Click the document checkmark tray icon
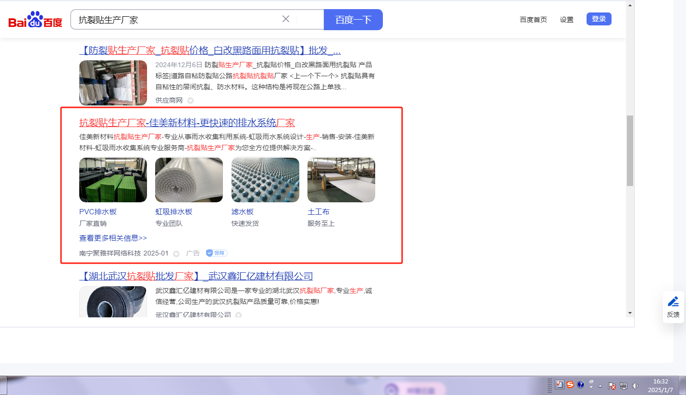Viewport: 686px width, 395px height. (x=560, y=384)
